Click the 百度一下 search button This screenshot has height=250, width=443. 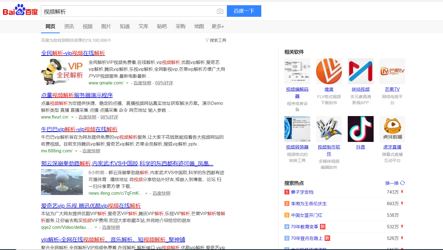244,11
